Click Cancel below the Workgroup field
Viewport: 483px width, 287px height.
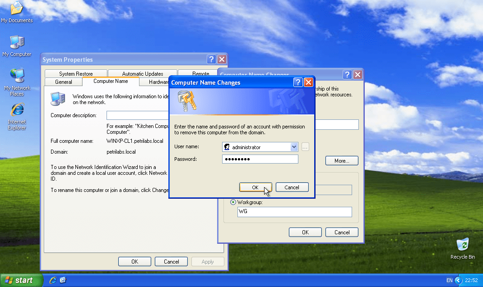point(342,232)
